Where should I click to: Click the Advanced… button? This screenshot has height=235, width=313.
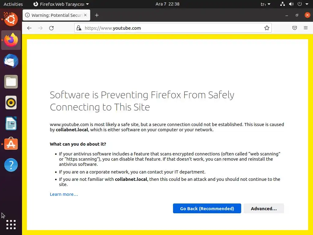click(x=264, y=209)
